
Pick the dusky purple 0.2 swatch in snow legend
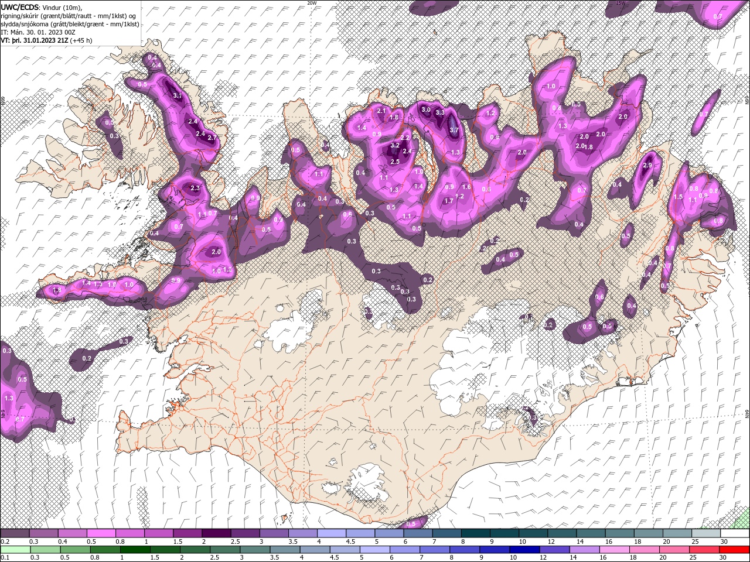coord(15,533)
